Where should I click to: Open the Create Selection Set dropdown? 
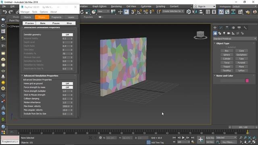[x=173, y=11]
